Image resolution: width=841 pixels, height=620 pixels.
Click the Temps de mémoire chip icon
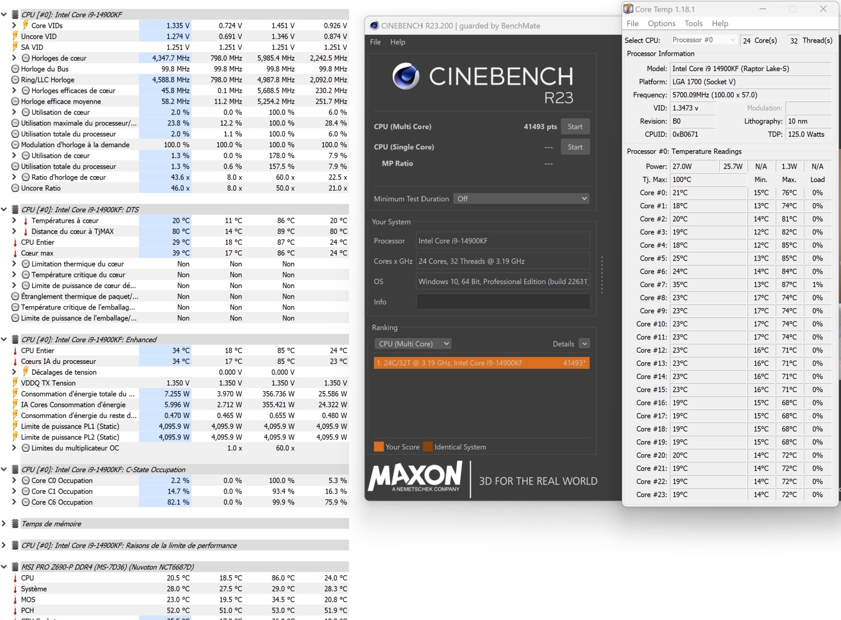(x=15, y=523)
